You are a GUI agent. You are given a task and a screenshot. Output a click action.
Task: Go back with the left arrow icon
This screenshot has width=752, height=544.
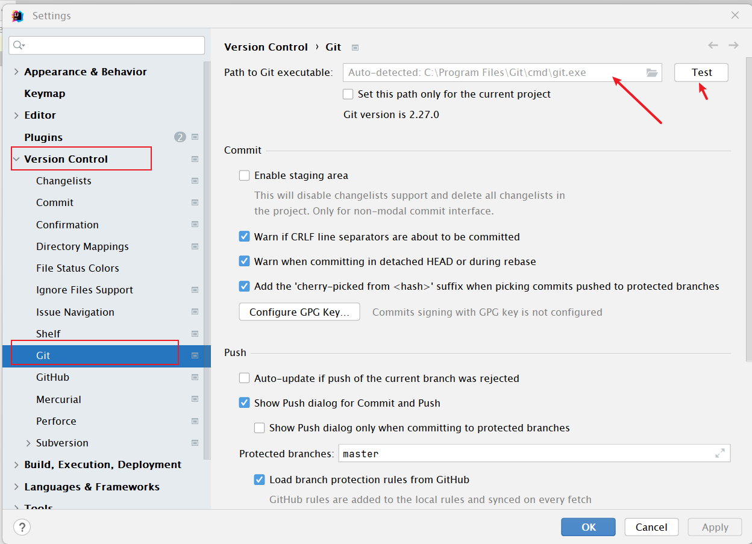pos(713,45)
